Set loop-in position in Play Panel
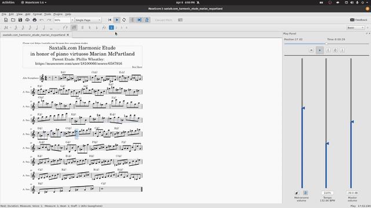Screen dimensions: 371x208 (x=328, y=50)
